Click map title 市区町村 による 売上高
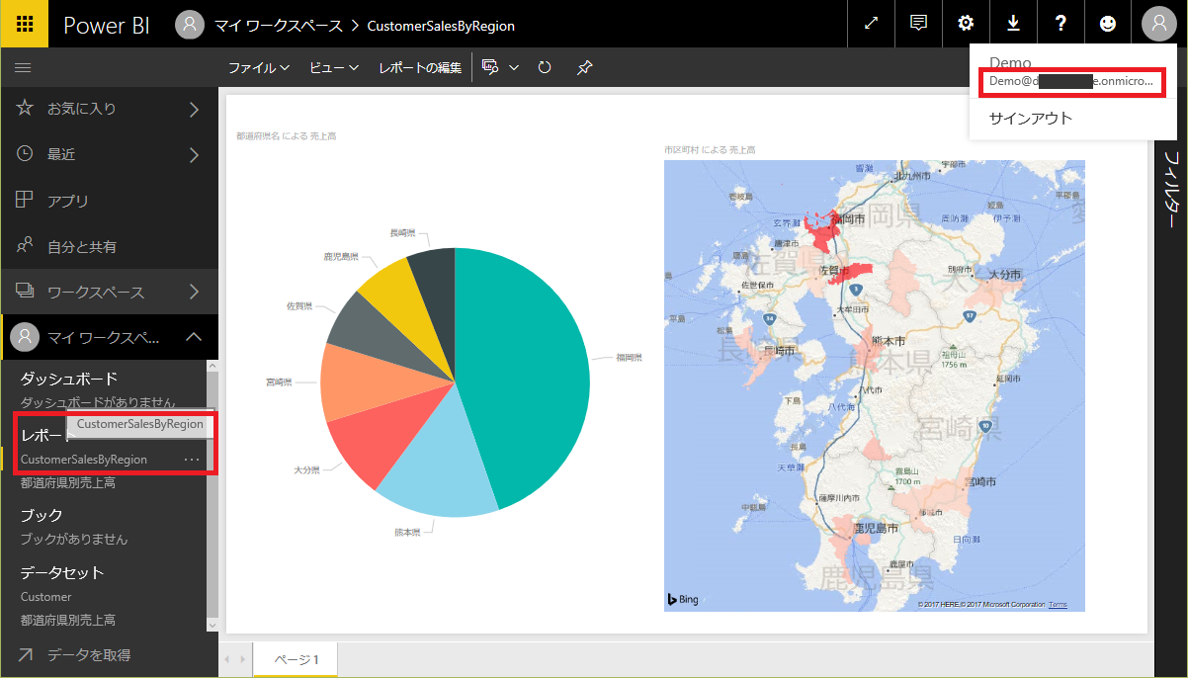Image resolution: width=1188 pixels, height=678 pixels. (x=710, y=150)
